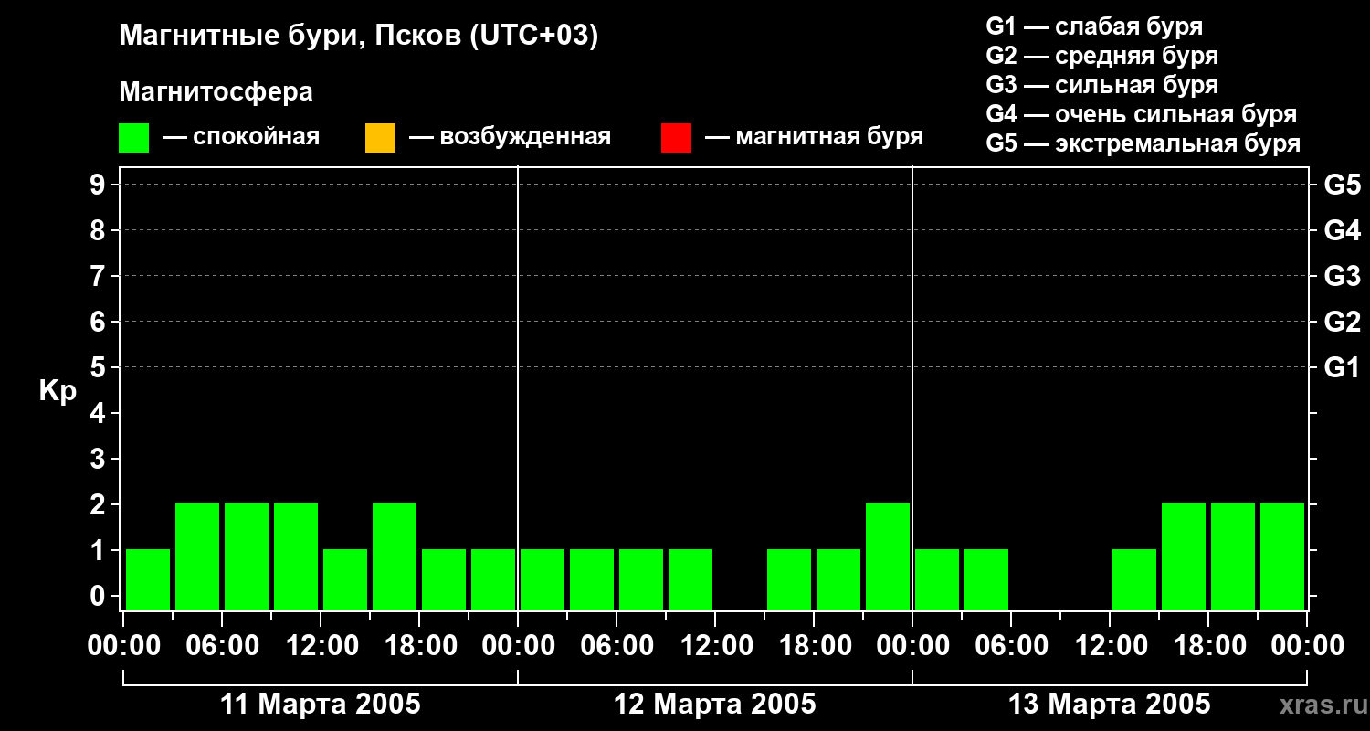Screen dimensions: 1370x731
Task: Click the '— спокойная' legend label
Action: 241,137
